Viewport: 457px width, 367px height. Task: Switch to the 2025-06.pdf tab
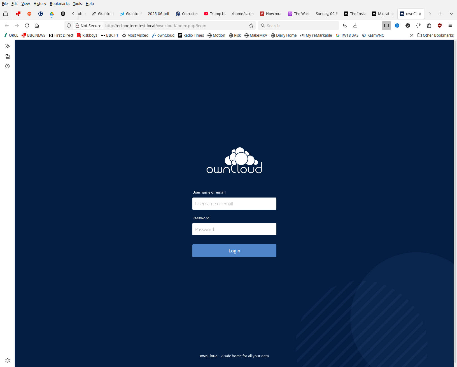pos(158,14)
